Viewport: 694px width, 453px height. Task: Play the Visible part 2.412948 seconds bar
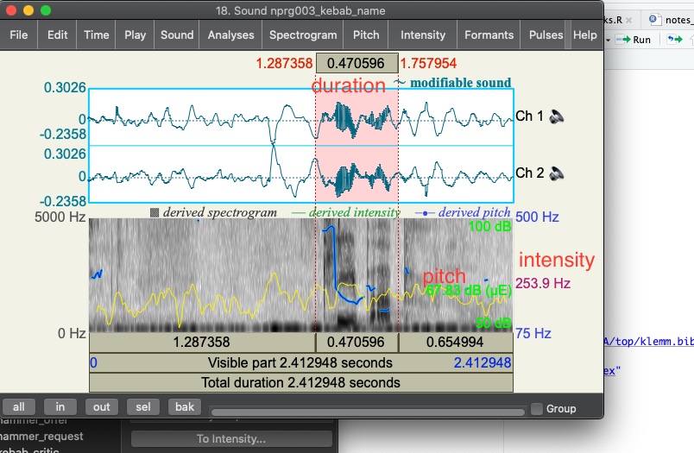coord(300,362)
